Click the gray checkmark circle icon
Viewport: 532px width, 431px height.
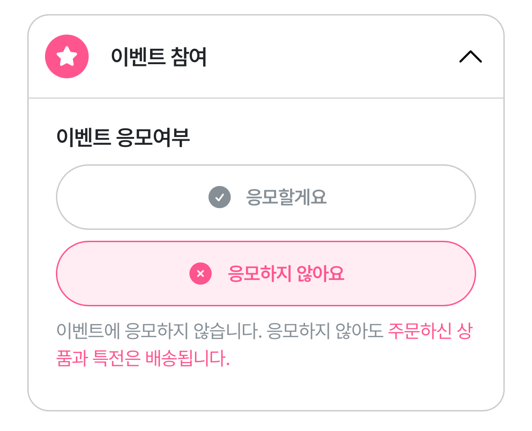point(220,198)
